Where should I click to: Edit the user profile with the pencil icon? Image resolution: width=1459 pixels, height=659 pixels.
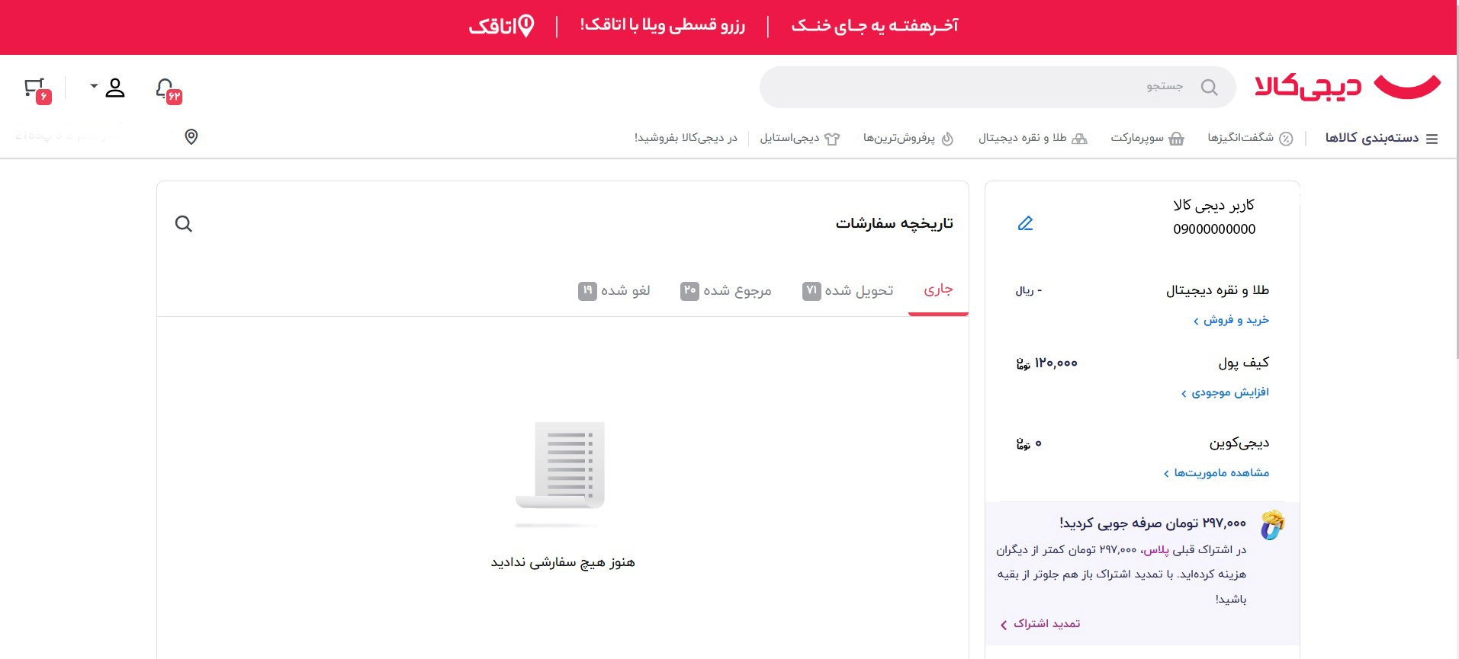point(1025,223)
